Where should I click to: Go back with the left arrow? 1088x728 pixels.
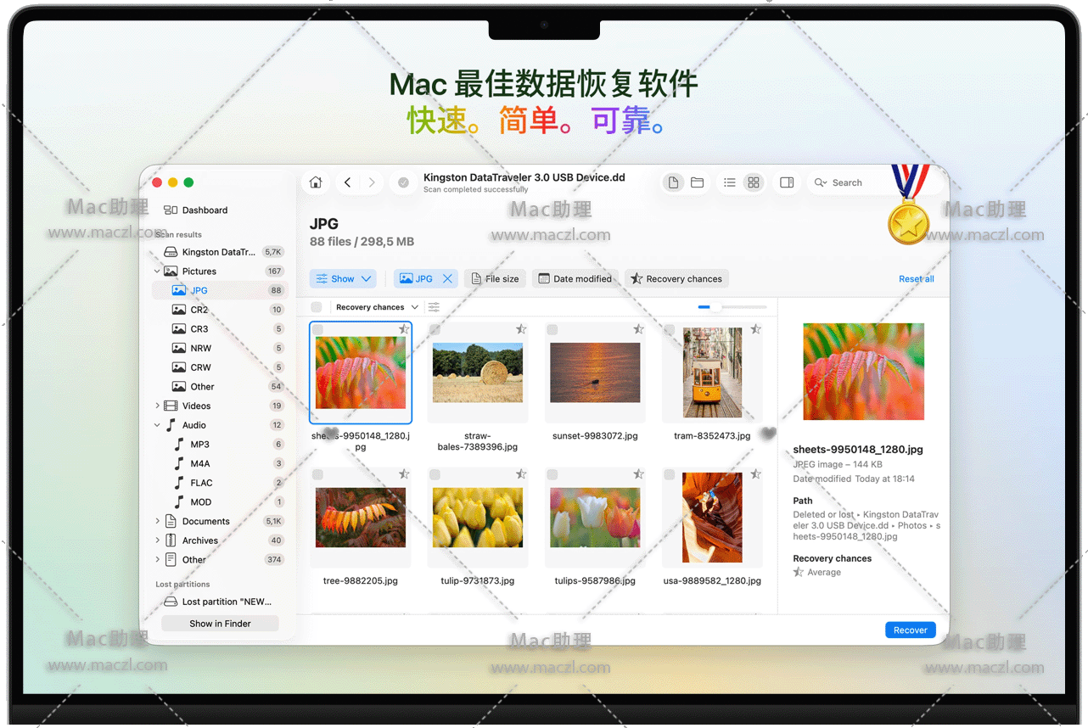click(x=348, y=182)
